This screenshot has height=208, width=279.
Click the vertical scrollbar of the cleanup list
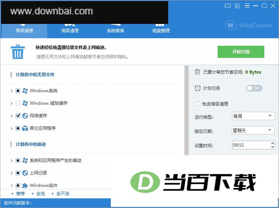pos(186,110)
